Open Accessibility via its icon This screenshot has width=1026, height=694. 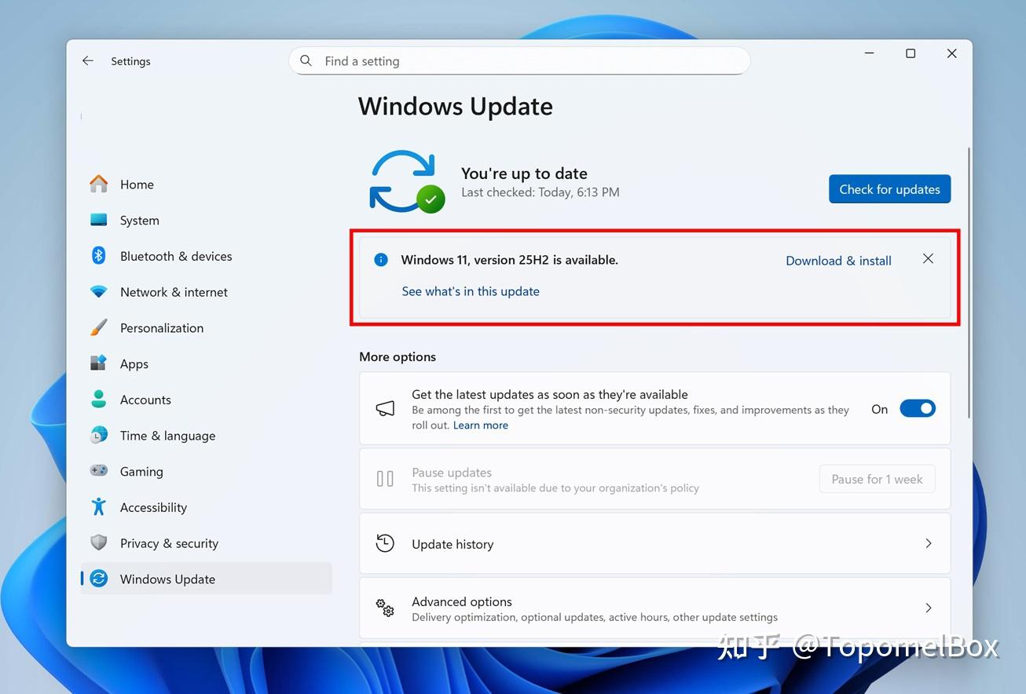coord(98,507)
